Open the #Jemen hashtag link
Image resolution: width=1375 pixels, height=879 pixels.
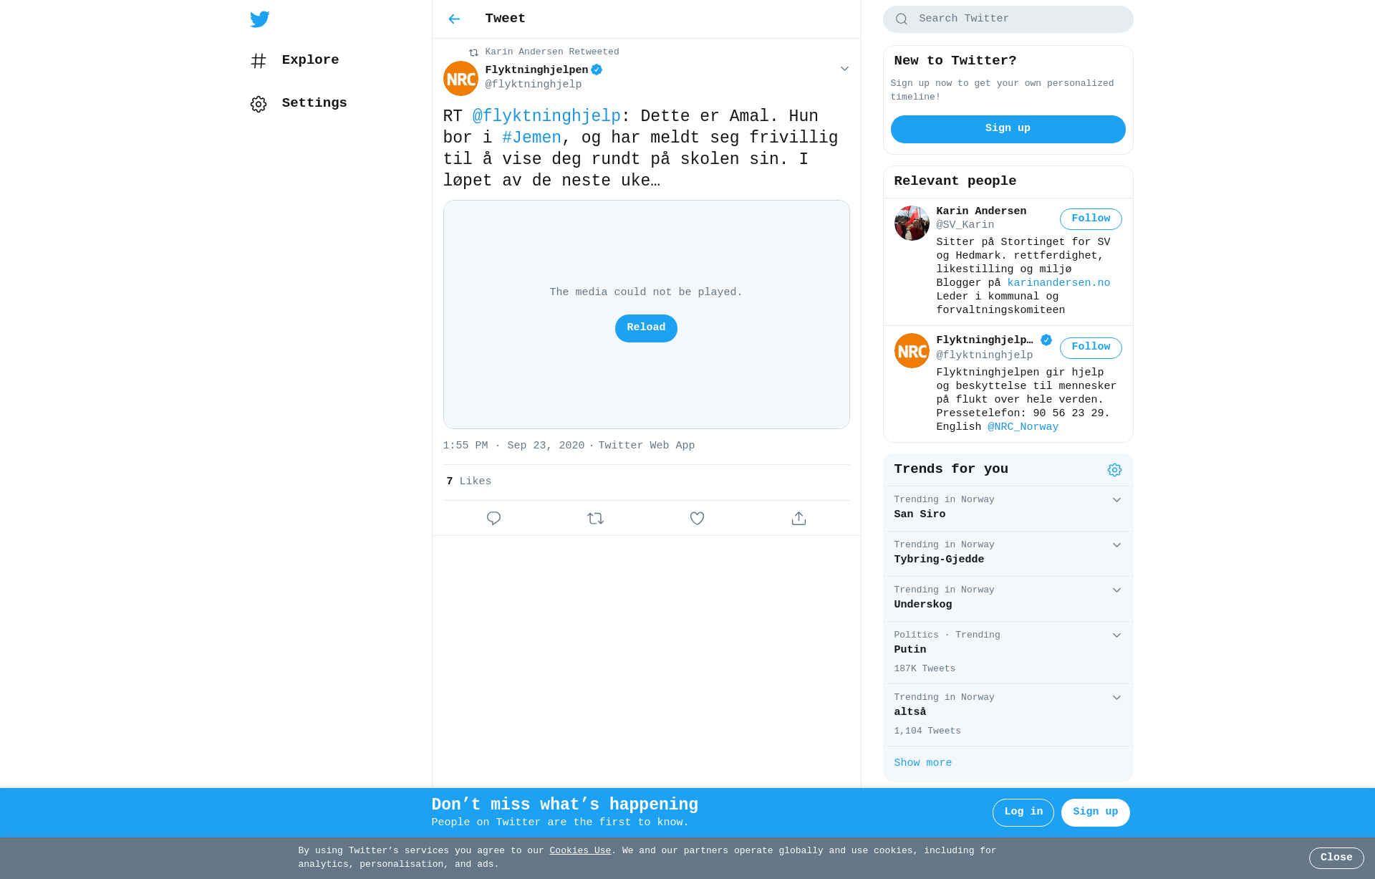pos(531,138)
